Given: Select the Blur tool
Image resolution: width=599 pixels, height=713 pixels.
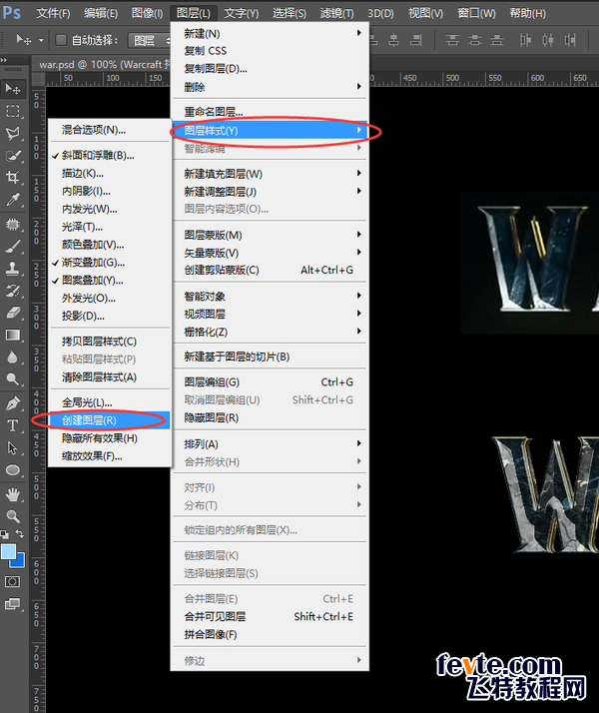Looking at the screenshot, I should [13, 356].
